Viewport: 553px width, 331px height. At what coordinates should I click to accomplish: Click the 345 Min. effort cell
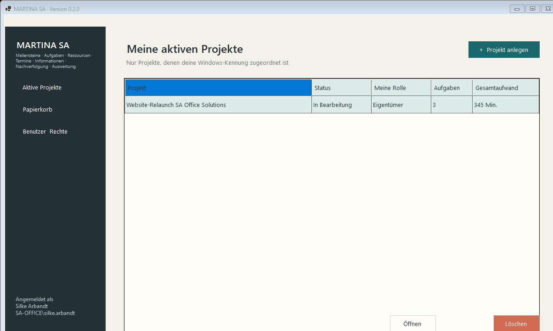pos(505,105)
